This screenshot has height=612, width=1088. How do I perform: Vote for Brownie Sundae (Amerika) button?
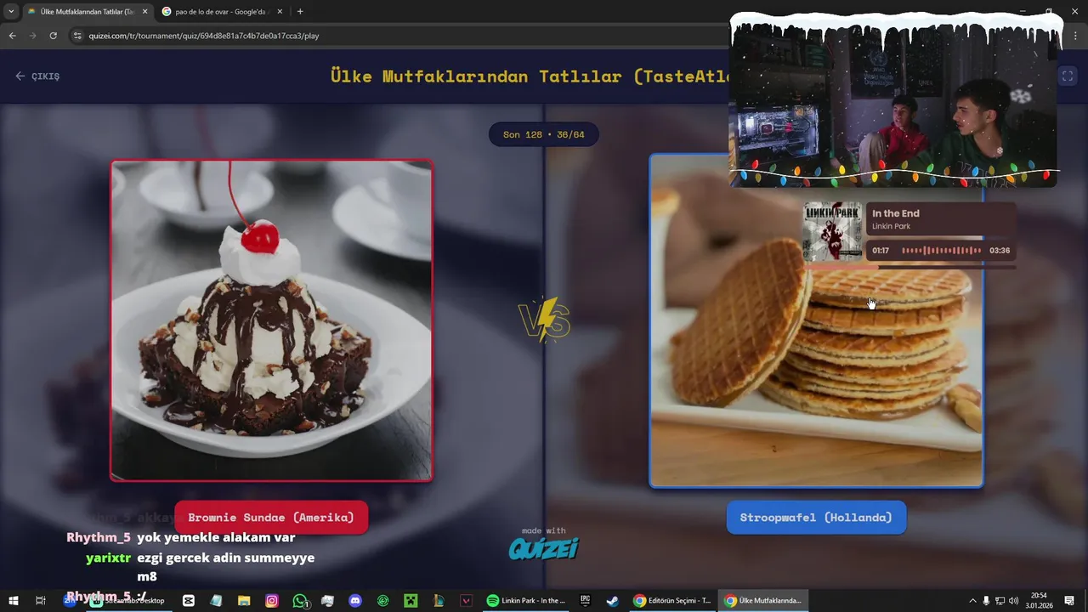(x=271, y=517)
